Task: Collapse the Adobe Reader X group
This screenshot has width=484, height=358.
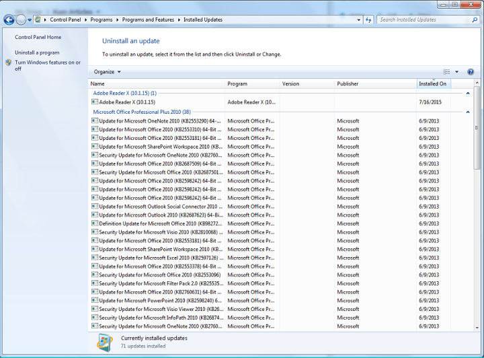Action: coord(468,93)
